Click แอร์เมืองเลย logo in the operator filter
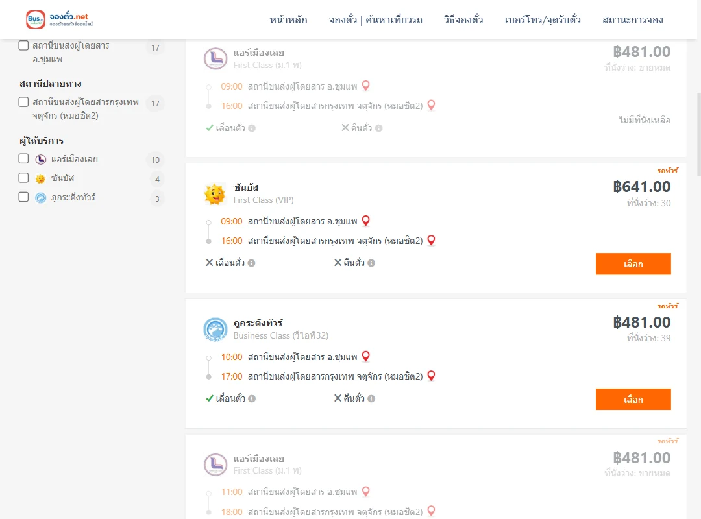The width and height of the screenshot is (701, 519). 41,159
